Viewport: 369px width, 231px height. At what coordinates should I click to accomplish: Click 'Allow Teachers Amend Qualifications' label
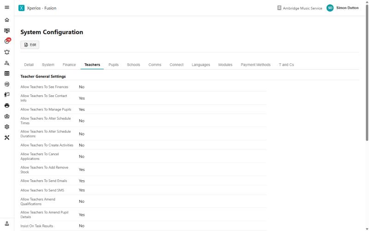tap(38, 201)
